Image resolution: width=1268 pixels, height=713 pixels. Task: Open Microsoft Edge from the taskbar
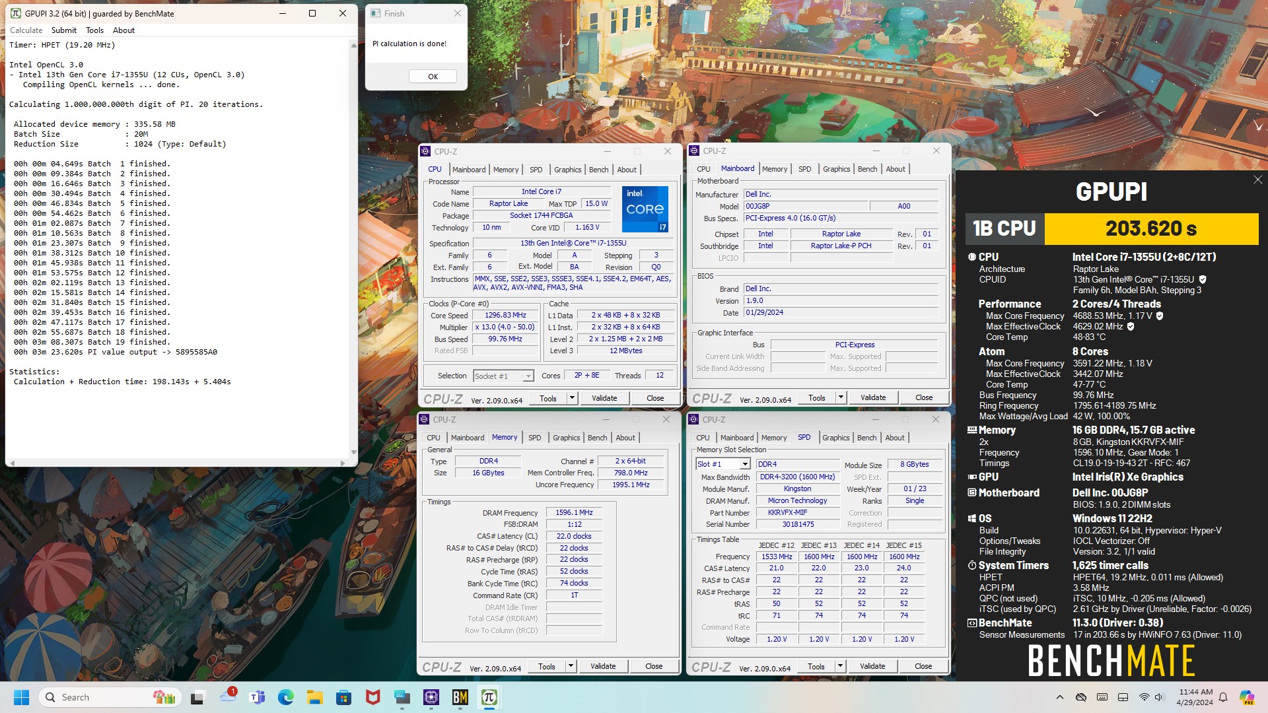click(286, 697)
